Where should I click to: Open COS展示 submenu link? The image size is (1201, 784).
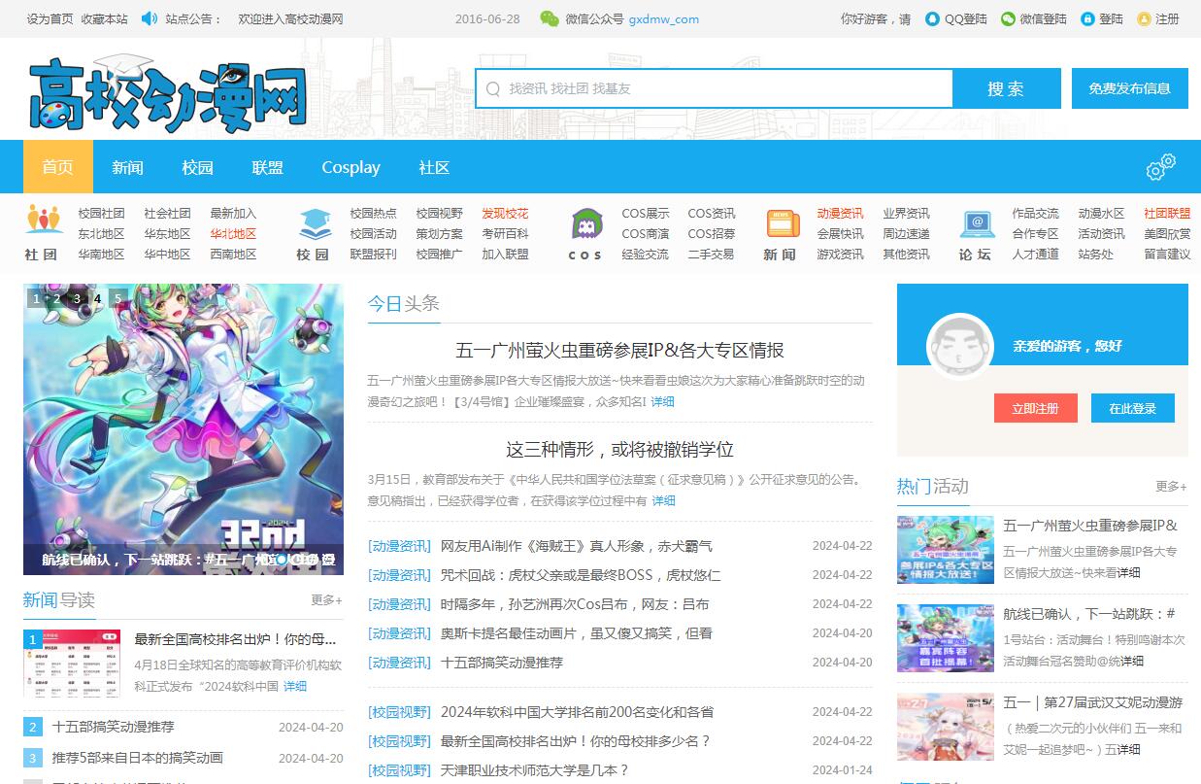click(x=646, y=214)
